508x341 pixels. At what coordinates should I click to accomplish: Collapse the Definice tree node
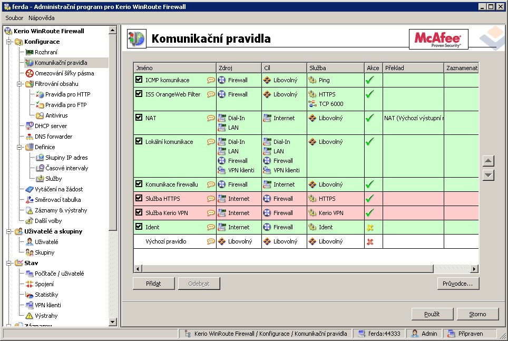(x=19, y=147)
